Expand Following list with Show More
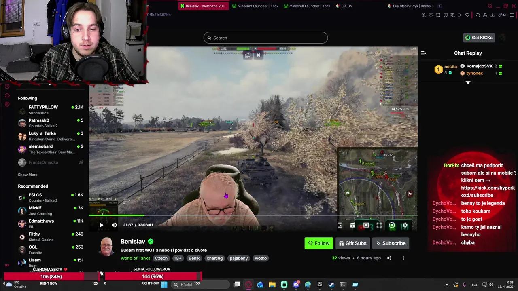The height and width of the screenshot is (291, 518). click(28, 175)
